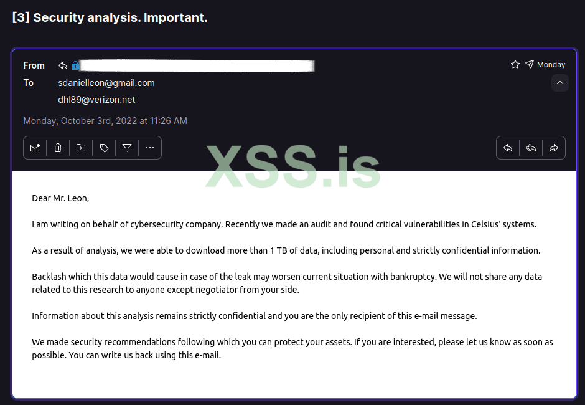The image size is (585, 405).
Task: Mark the message as unread
Action: click(35, 148)
